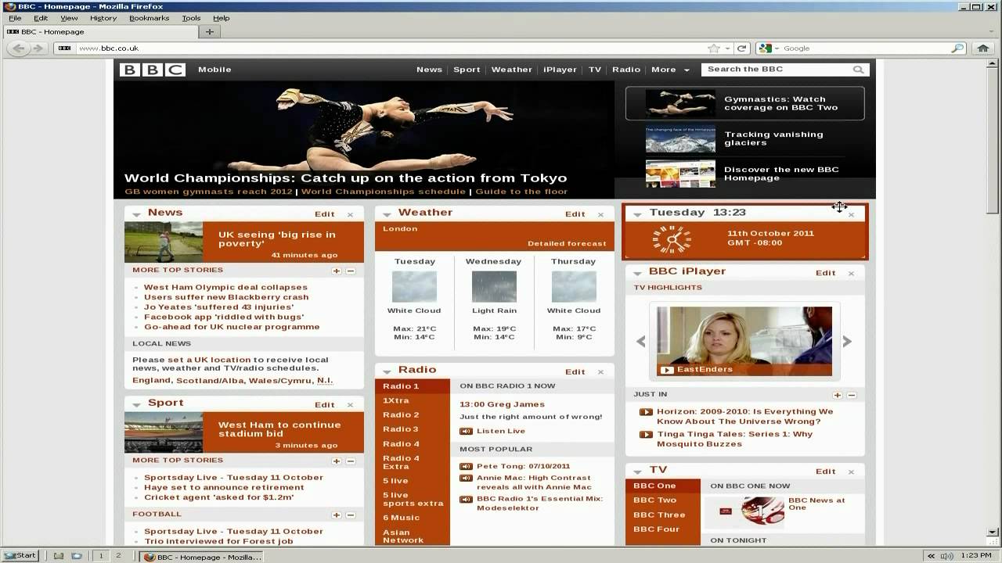Bookmark page with the star icon

[x=713, y=48]
